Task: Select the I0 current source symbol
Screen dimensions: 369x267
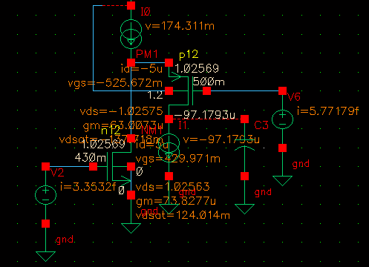Action: coord(131,34)
